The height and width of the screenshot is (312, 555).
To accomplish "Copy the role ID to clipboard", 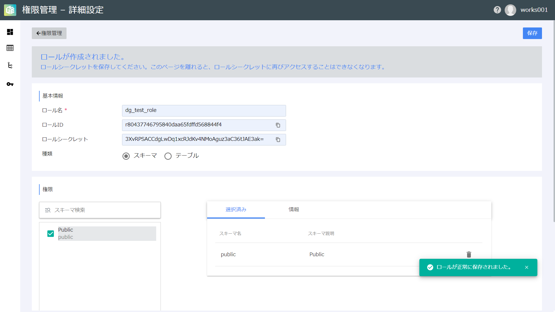I will pyautogui.click(x=278, y=125).
